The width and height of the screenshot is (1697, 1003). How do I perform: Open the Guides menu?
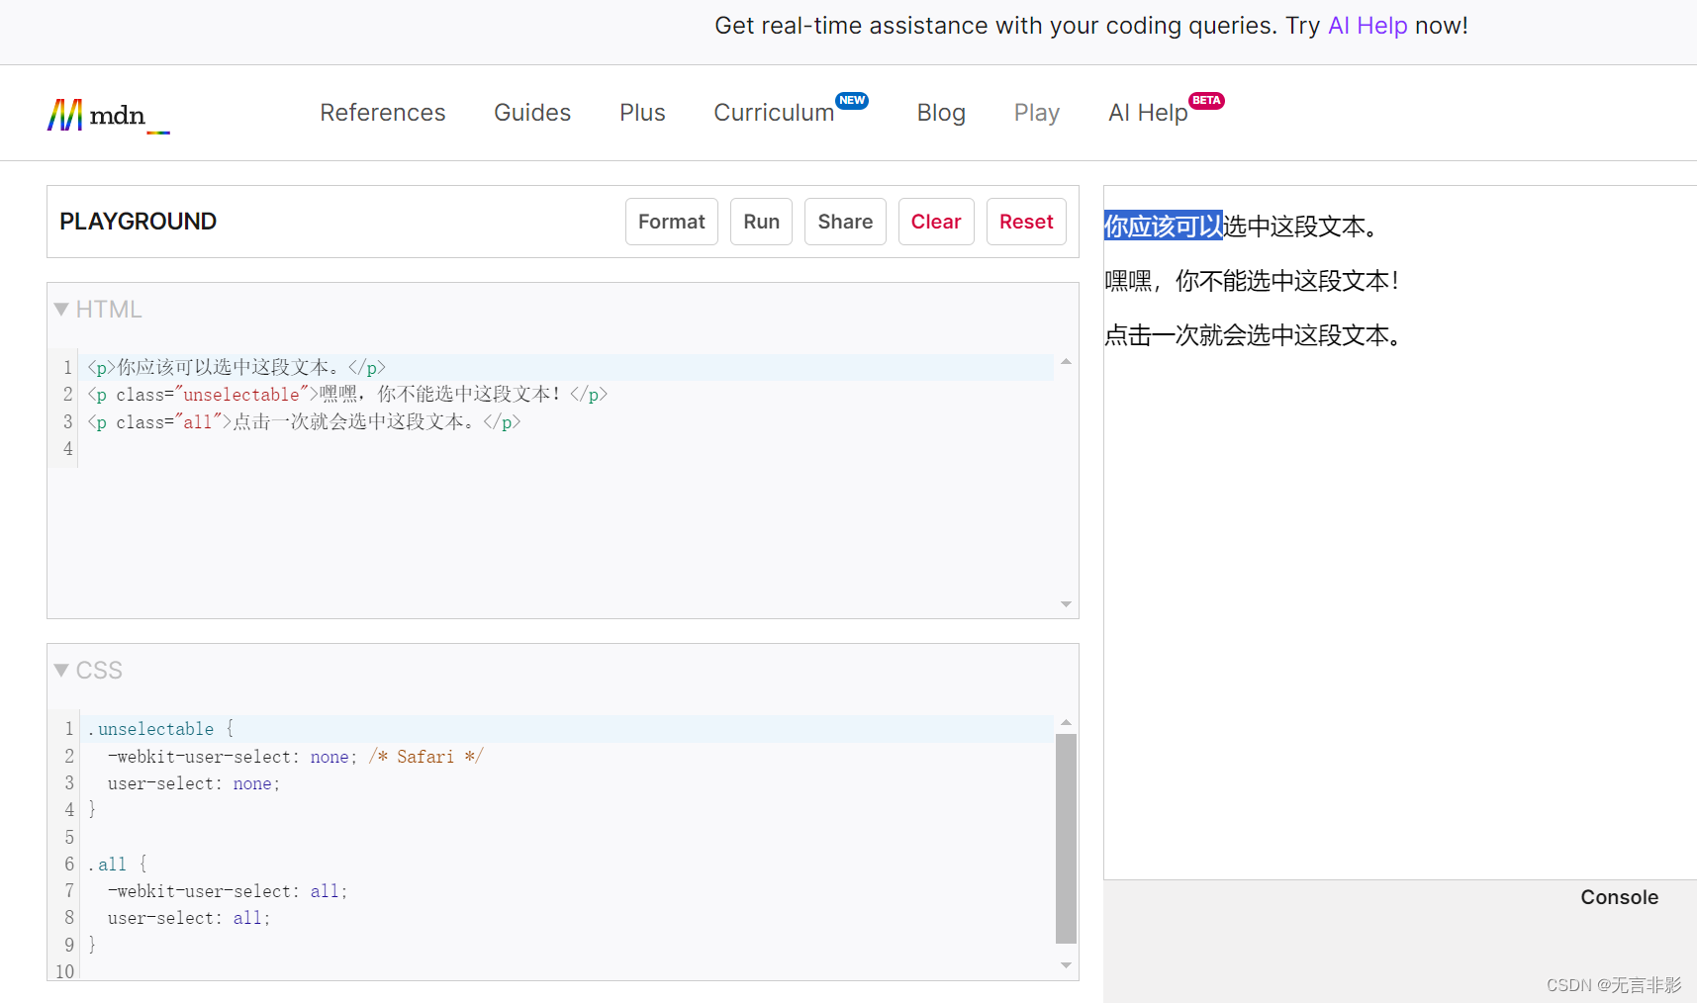[x=531, y=113]
